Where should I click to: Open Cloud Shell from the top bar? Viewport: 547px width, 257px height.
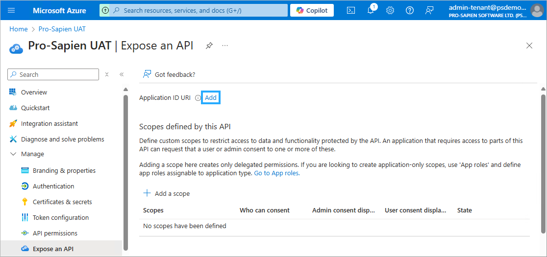(x=351, y=10)
